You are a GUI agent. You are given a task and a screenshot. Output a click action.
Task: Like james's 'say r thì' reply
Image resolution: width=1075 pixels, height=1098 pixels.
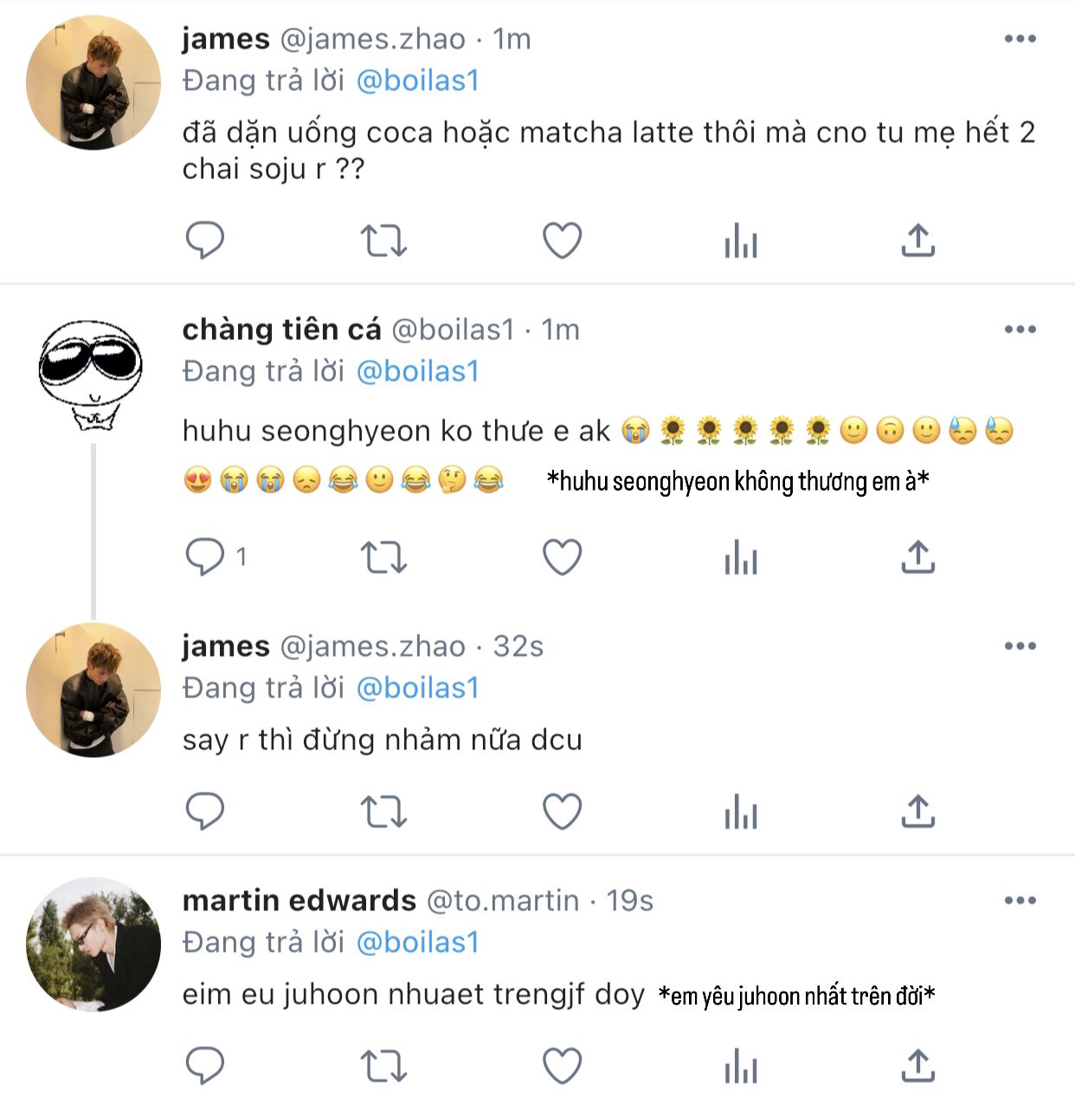[562, 811]
